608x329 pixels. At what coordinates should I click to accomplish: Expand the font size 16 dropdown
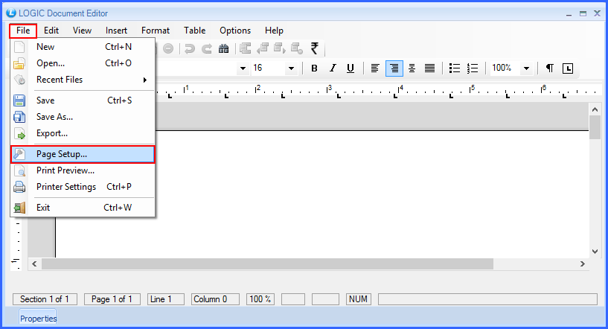click(291, 68)
